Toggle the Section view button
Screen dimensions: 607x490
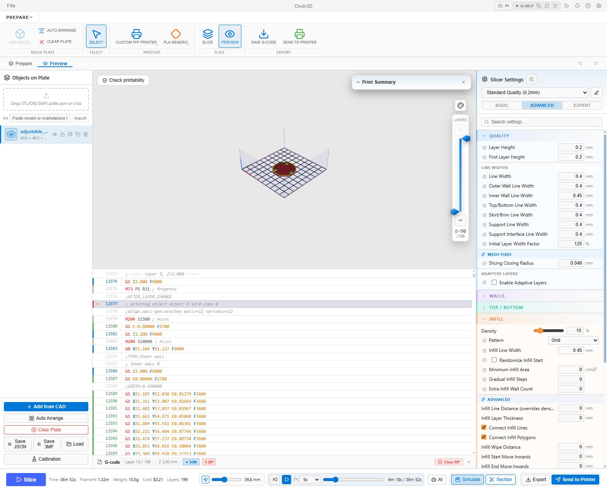500,480
